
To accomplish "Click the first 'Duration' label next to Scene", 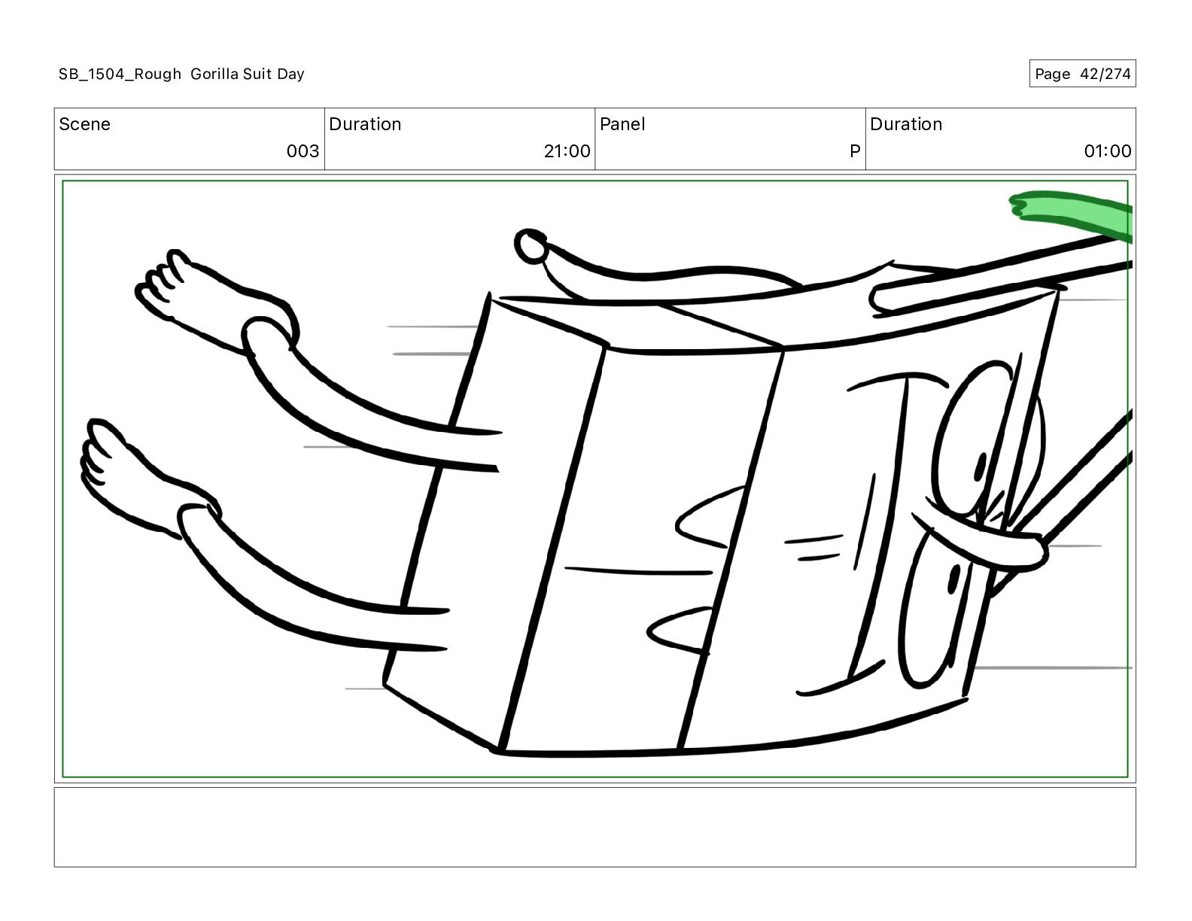I will point(365,124).
